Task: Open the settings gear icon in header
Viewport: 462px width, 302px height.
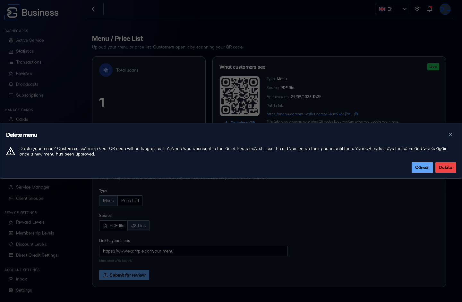Action: tap(417, 9)
